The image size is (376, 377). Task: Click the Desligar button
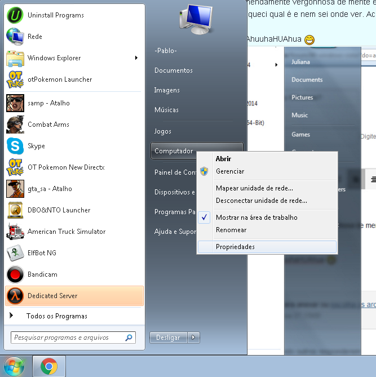point(168,338)
